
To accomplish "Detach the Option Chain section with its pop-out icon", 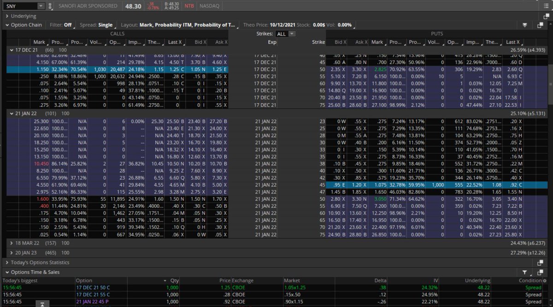I will pyautogui.click(x=540, y=25).
